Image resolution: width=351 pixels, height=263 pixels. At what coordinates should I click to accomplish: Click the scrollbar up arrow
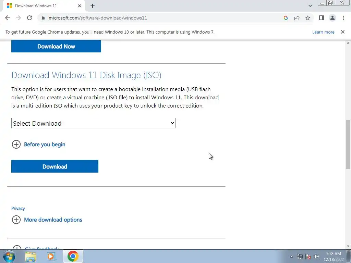point(348,43)
